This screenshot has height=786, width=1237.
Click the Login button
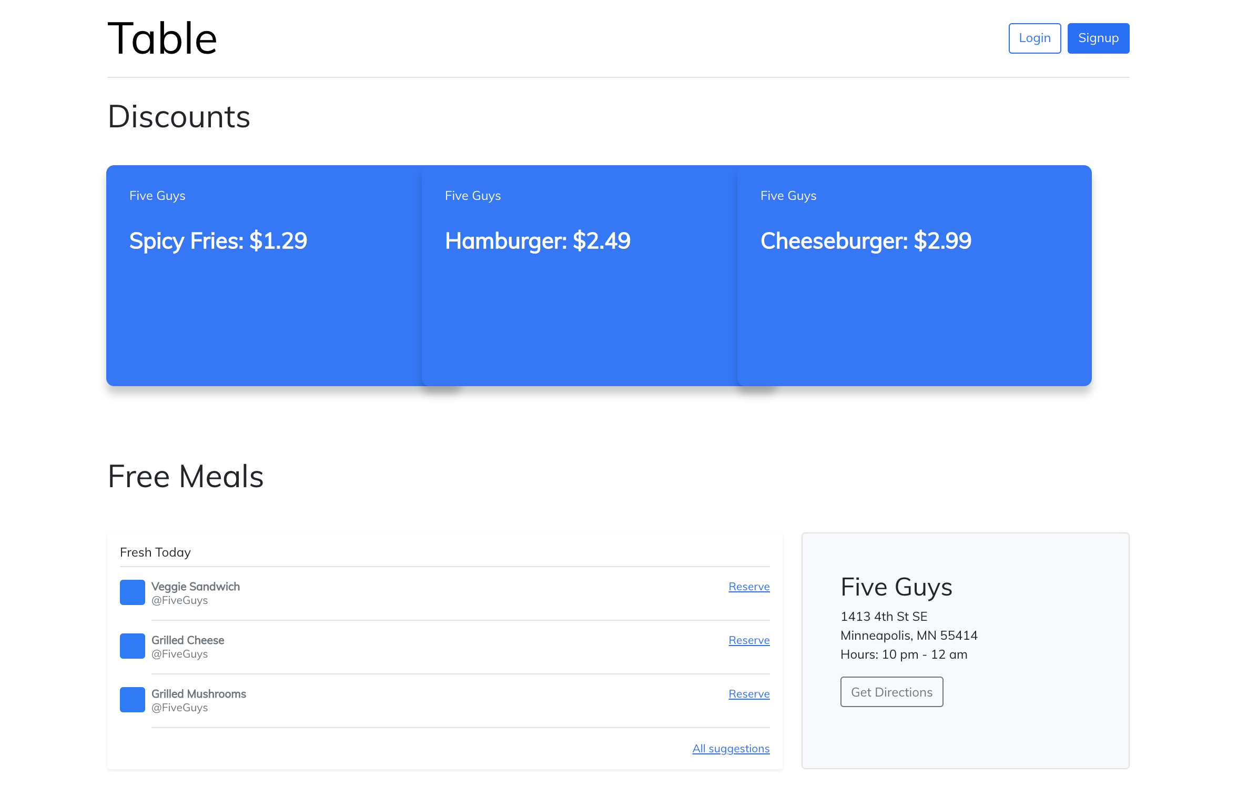click(x=1034, y=38)
